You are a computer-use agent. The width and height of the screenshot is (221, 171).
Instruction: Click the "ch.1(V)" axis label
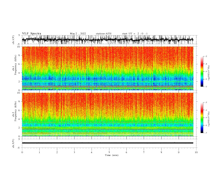[13, 40]
